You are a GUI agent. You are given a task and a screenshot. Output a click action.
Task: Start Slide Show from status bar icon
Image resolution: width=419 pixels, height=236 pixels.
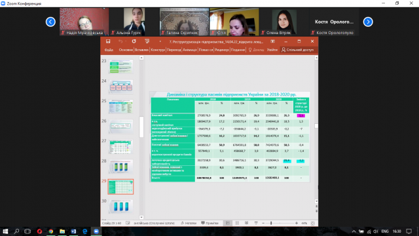[256, 223]
